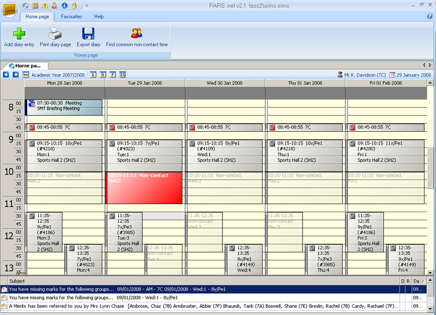The height and width of the screenshot is (315, 436).
Task: Advance to next week with right arrow
Action: click(x=15, y=75)
